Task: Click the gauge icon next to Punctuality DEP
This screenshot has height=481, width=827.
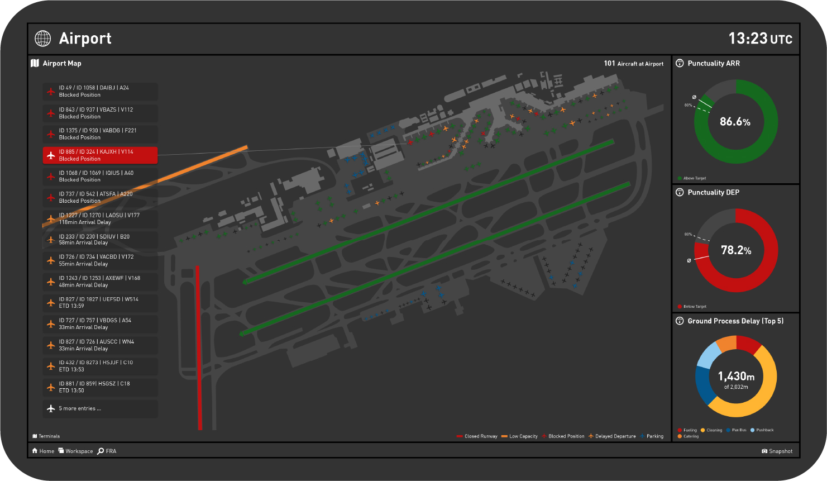Action: pos(680,193)
